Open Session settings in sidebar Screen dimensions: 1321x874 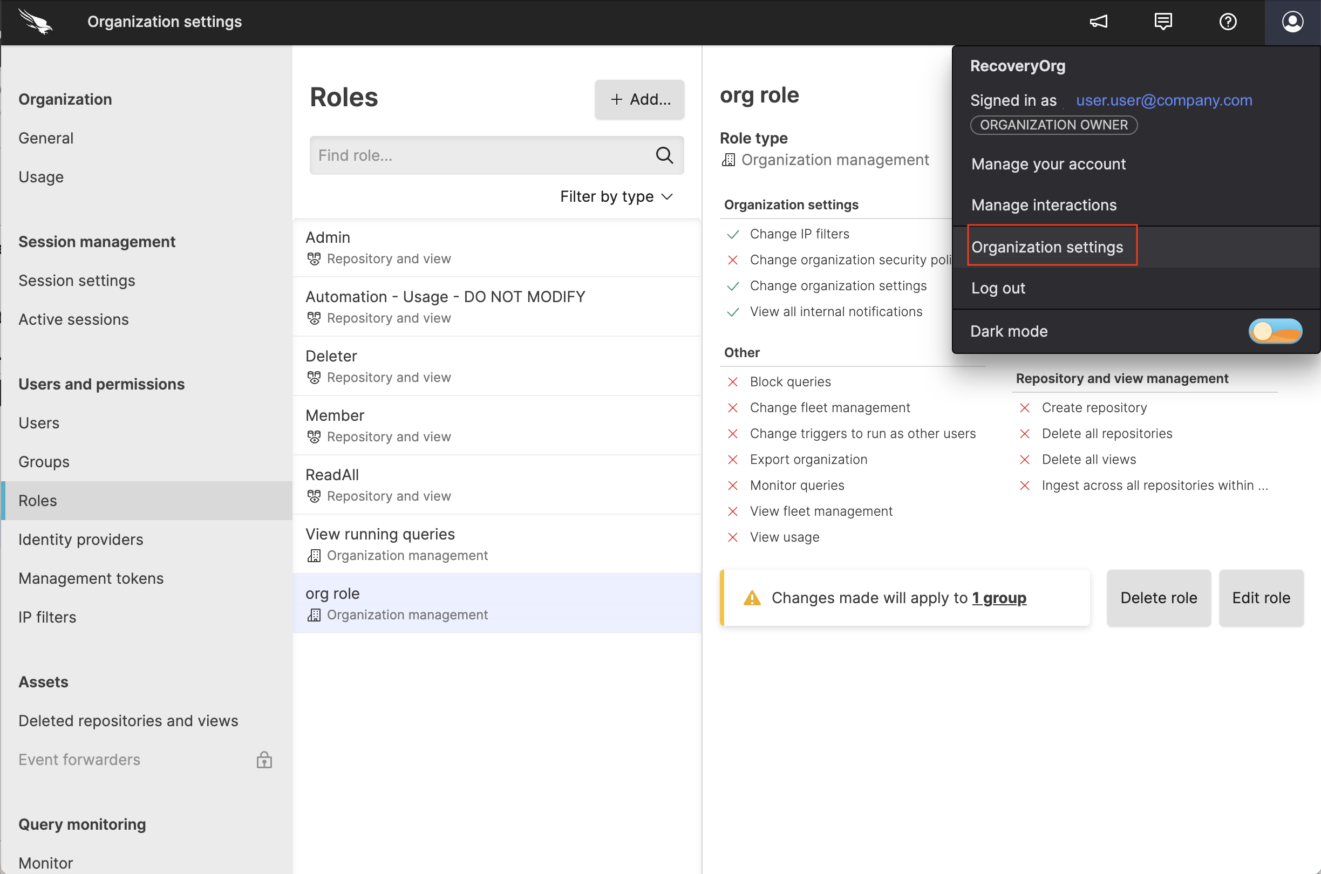77,281
